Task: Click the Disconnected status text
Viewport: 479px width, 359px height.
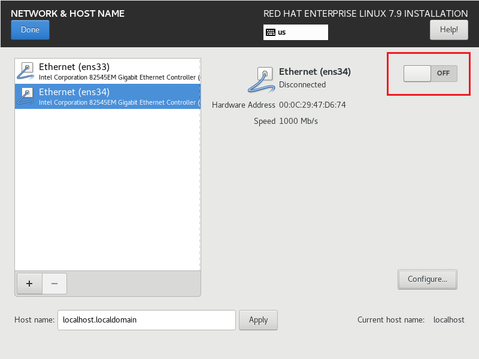Action: (302, 84)
